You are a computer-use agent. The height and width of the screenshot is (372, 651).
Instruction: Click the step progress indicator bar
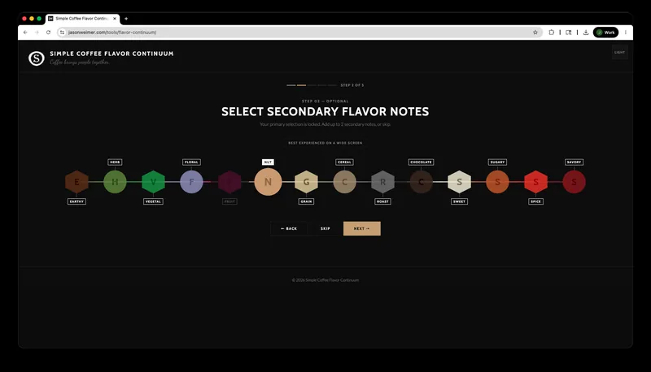pos(312,85)
